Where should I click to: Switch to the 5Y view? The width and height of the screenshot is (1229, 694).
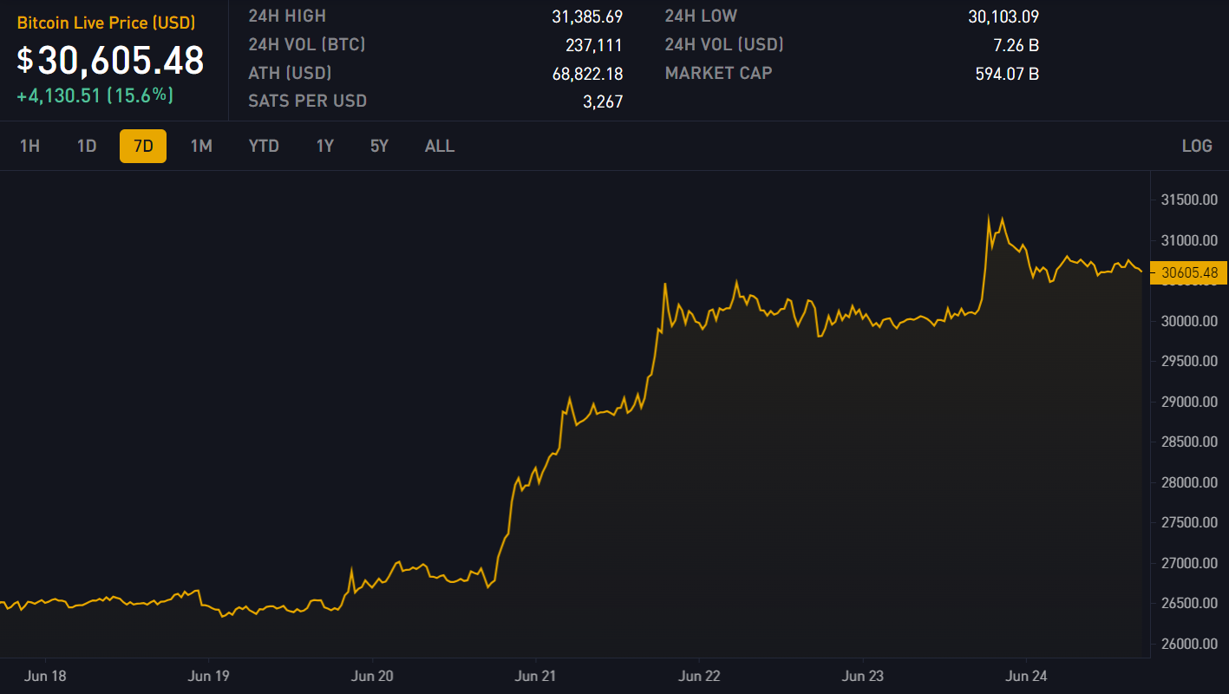pyautogui.click(x=379, y=146)
